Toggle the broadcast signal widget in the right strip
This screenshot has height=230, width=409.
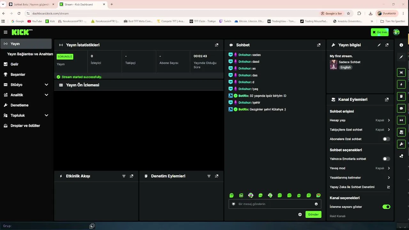tap(401, 120)
